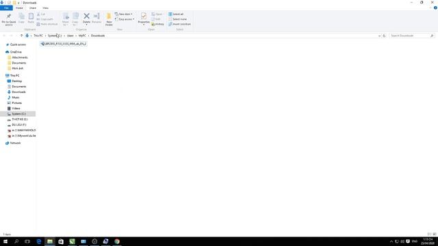Click the Cut command
Viewport: 438px width, 246px height.
41,14
